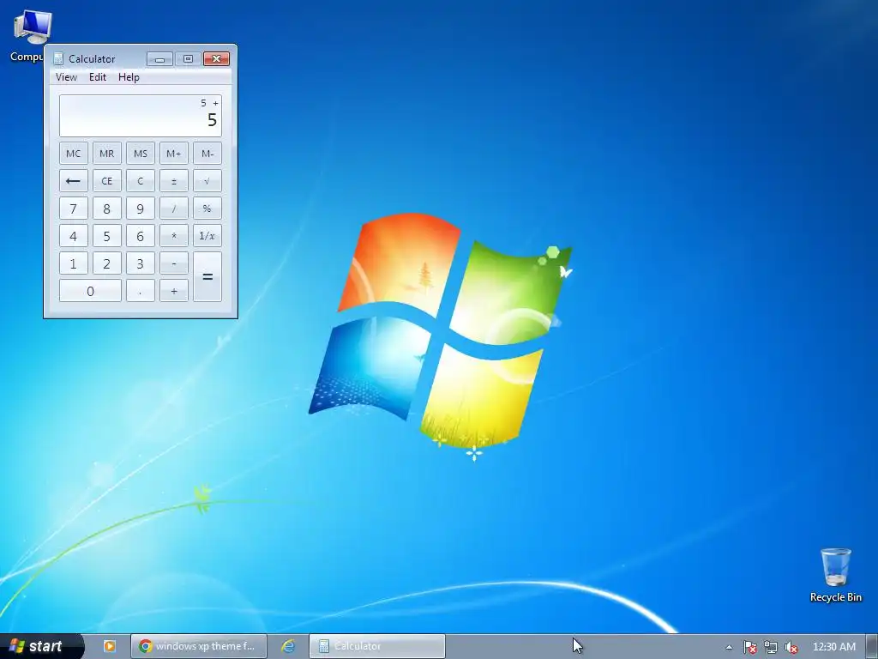
Task: Open the Help menu in Calculator
Action: (x=129, y=77)
